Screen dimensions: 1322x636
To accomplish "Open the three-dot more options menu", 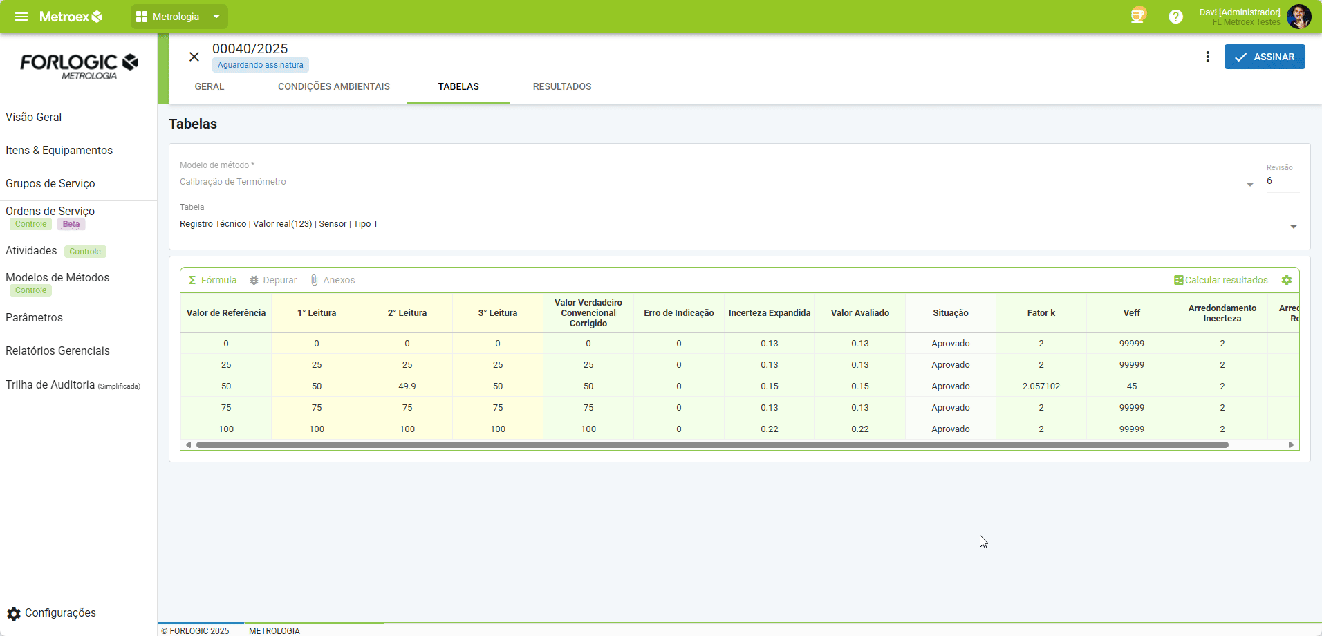I will (1207, 57).
